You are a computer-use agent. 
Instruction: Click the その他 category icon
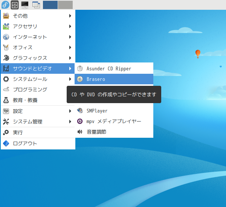tap(6, 16)
